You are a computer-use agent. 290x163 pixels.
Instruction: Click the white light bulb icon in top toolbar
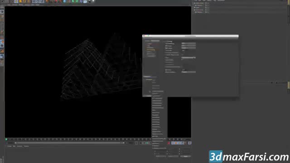pos(93,1)
